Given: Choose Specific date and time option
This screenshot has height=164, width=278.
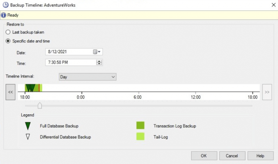Looking at the screenshot, I should [8, 41].
